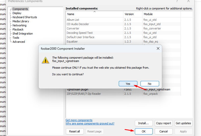Select the Album List component row
The height and width of the screenshot is (136, 201).
tap(123, 20)
